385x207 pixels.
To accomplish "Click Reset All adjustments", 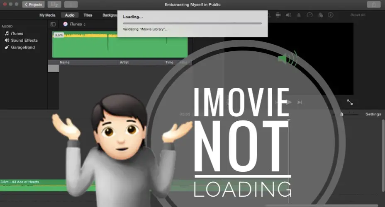I will 358,15.
